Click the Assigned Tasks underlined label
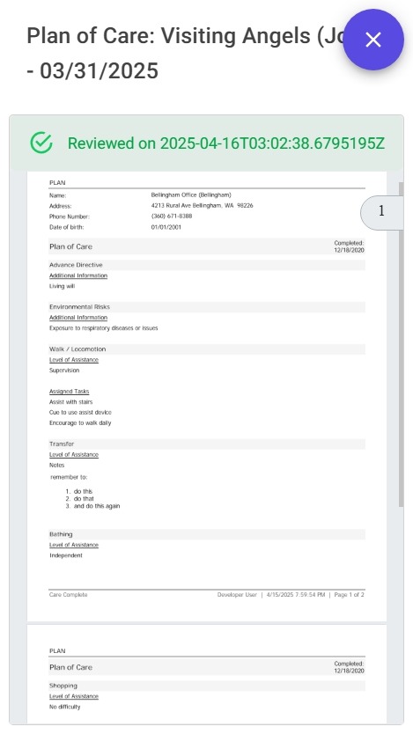 click(x=70, y=392)
